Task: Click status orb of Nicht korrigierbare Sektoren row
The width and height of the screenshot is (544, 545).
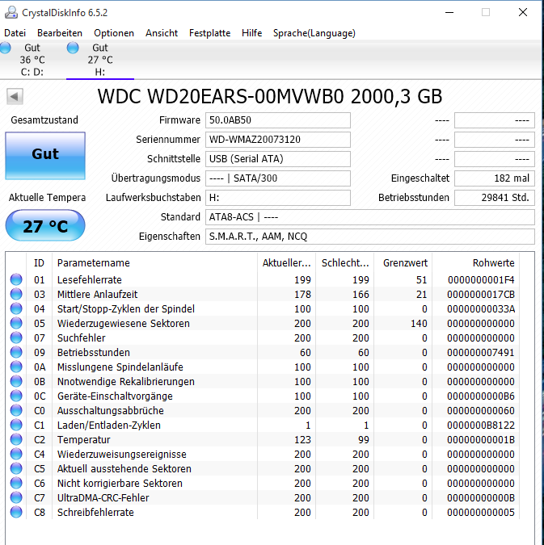Action: pos(16,483)
